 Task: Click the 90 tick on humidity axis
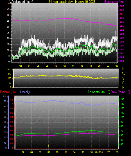[5, 101]
